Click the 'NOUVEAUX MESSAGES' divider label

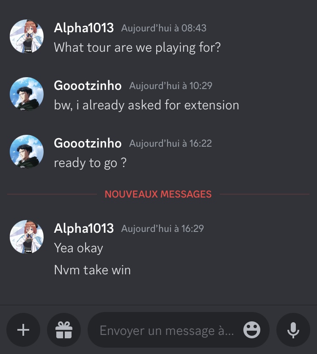pos(158,194)
